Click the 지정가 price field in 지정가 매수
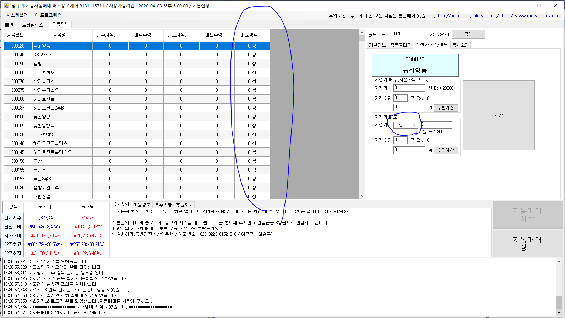 click(x=409, y=88)
